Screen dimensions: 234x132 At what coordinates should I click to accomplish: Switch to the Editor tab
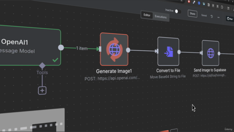coord(147,15)
